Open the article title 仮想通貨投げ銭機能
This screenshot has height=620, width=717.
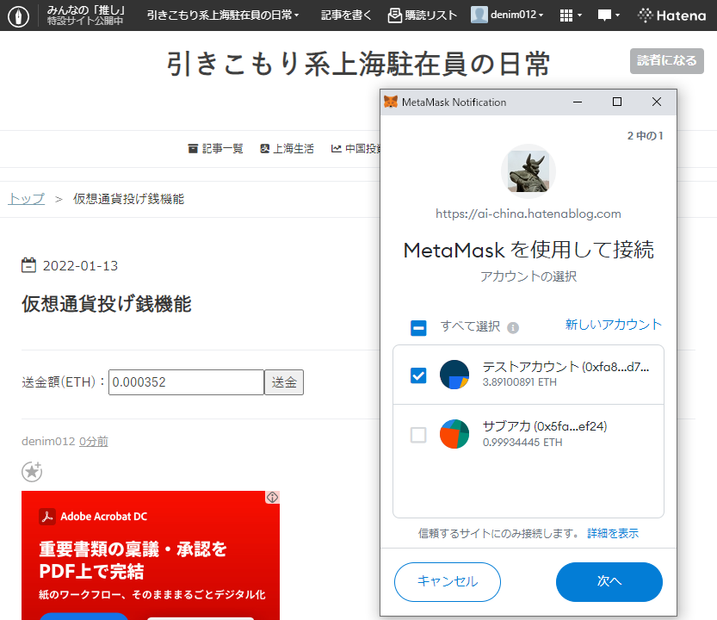click(106, 304)
